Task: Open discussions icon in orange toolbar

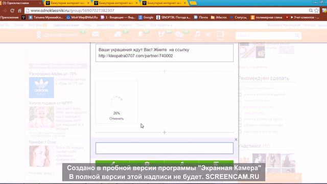Action: click(118, 34)
